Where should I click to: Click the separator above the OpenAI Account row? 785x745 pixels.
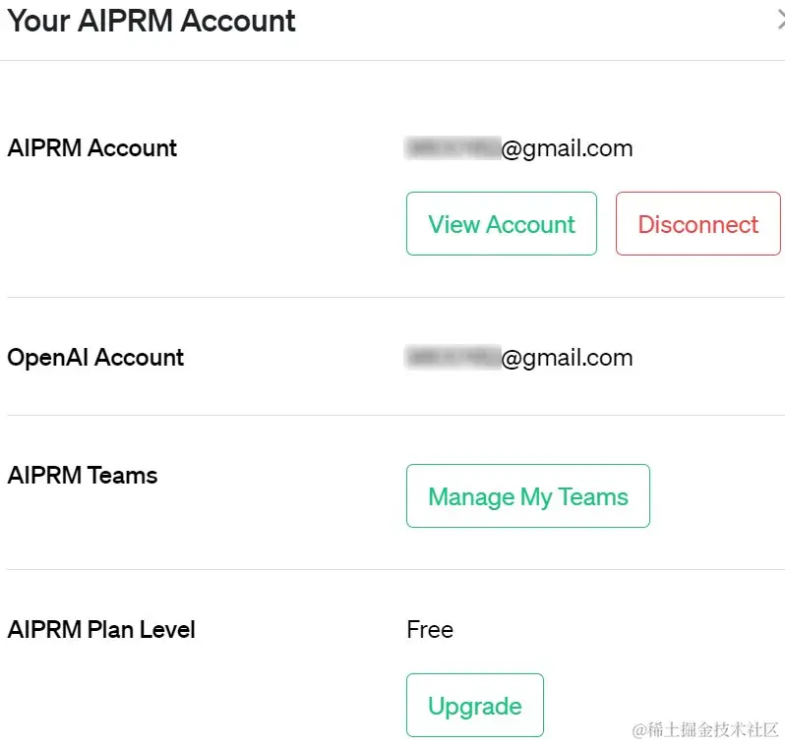click(396, 297)
